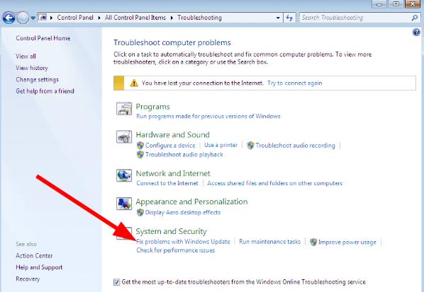This screenshot has height=292, width=424.
Task: Click the Control Panel icon in the address bar
Action: [x=43, y=18]
